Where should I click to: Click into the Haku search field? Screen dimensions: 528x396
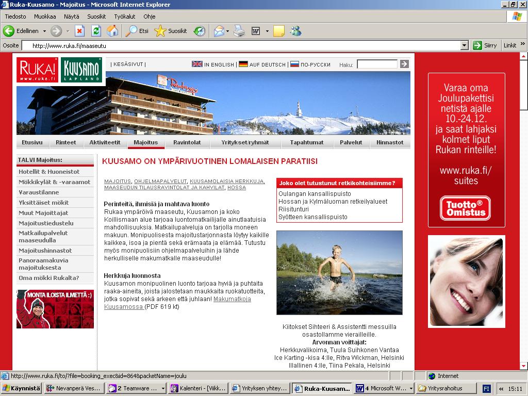[x=377, y=64]
